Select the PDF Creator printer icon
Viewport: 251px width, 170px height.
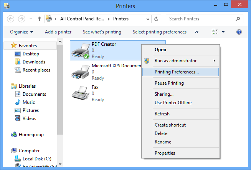pos(80,51)
